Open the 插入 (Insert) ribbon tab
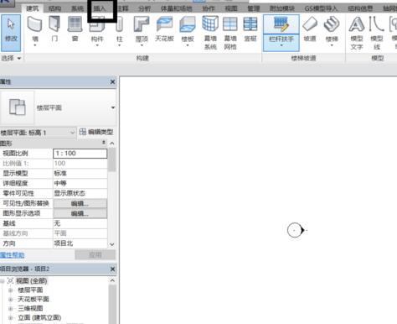 tap(100, 8)
